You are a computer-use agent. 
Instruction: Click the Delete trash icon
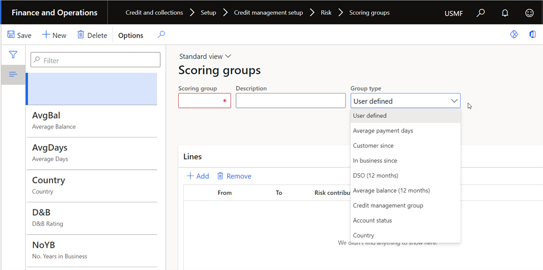point(81,35)
